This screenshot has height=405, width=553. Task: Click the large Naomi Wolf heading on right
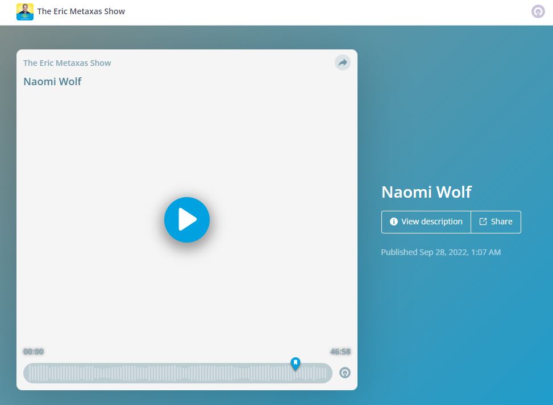[x=426, y=192]
